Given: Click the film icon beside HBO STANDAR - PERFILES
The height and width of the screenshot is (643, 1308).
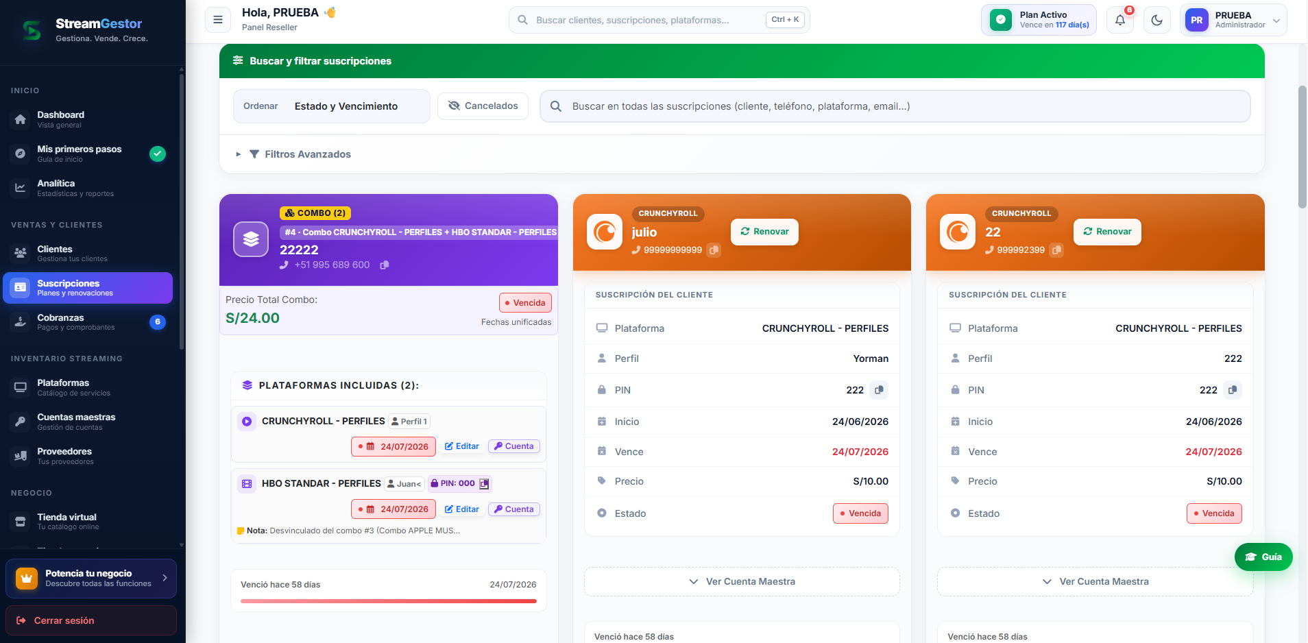Looking at the screenshot, I should click(247, 484).
